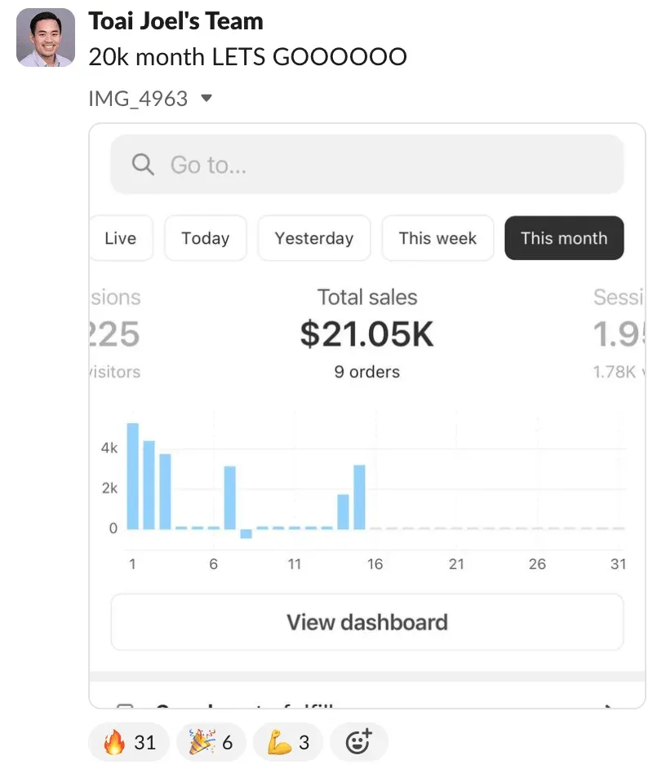Click the Total sales $21.05K metric
Image resolution: width=666 pixels, height=773 pixels.
pos(367,333)
